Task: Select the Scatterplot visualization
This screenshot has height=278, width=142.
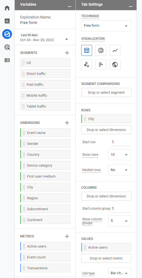Action: pyautogui.click(x=87, y=65)
